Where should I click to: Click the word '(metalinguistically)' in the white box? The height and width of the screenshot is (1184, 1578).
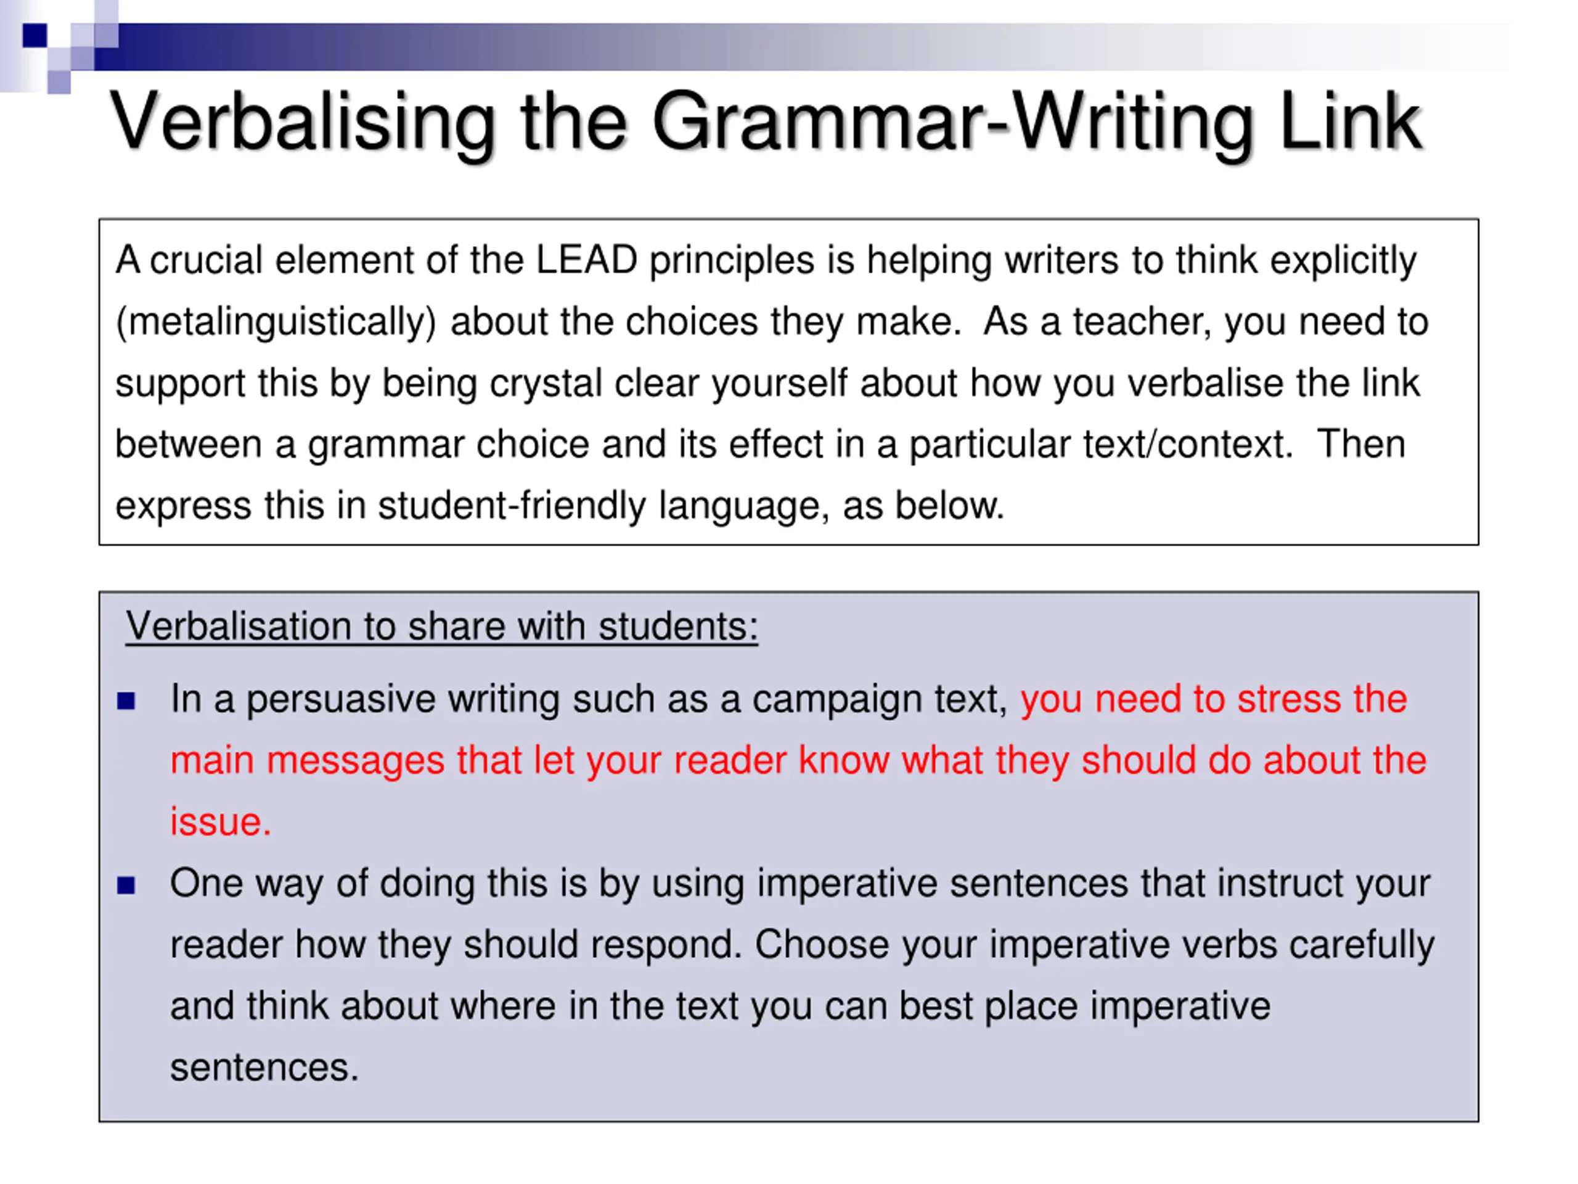[x=276, y=323]
